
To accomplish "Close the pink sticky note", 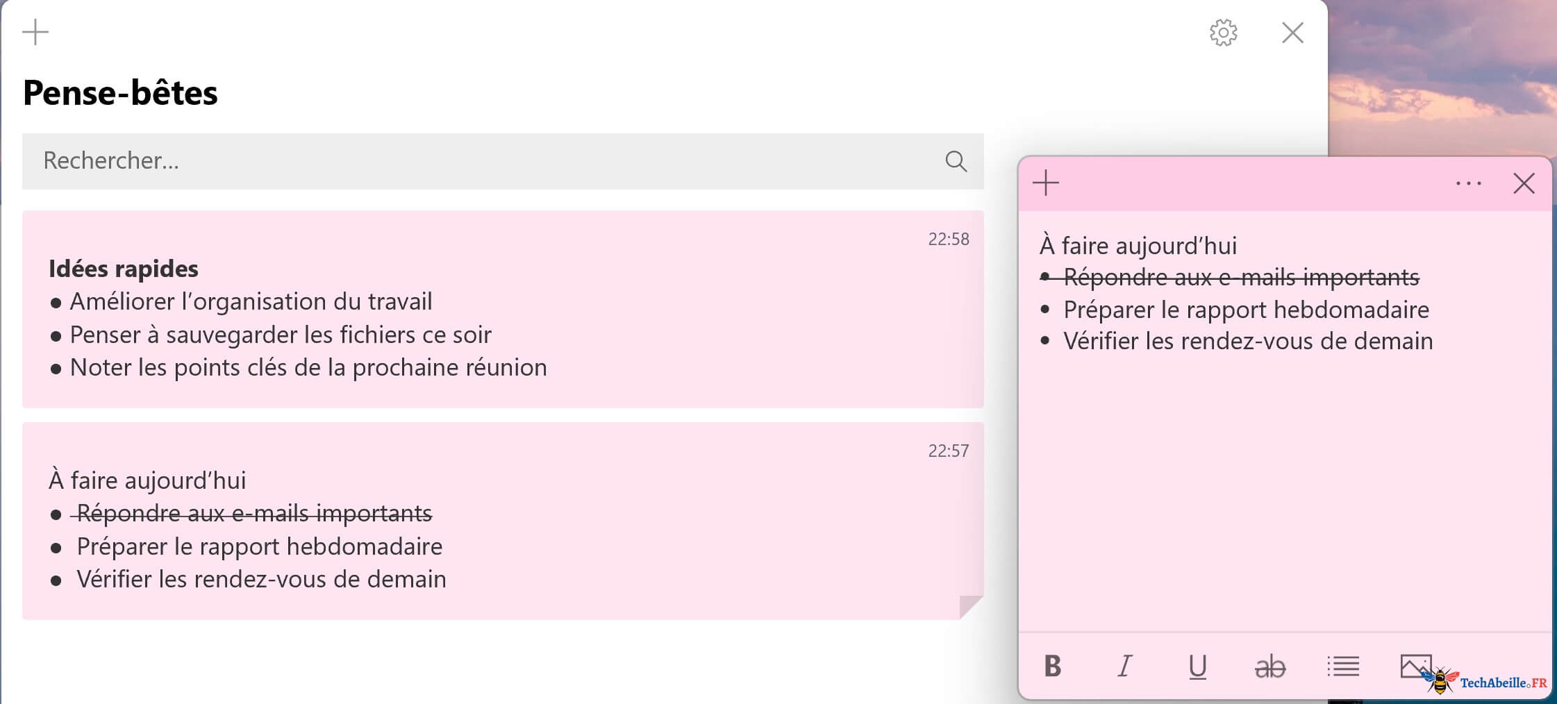I will pos(1525,183).
